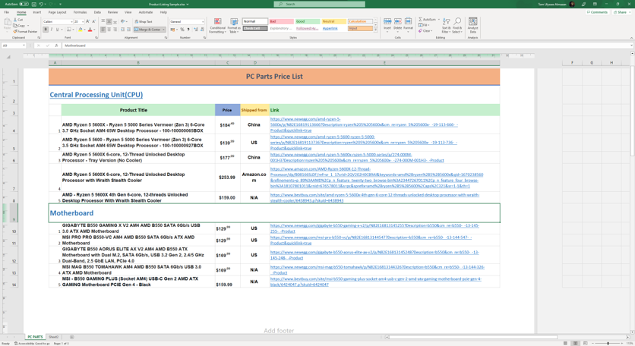Click the Comments button
Screen dimensions: 635x346
pos(597,12)
